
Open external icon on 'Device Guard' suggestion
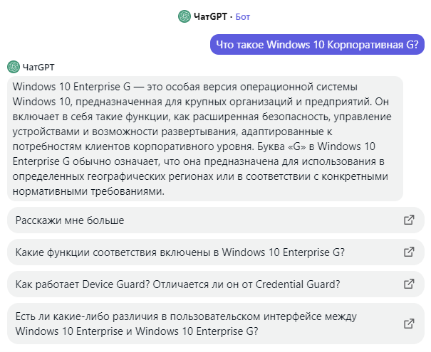click(x=409, y=284)
